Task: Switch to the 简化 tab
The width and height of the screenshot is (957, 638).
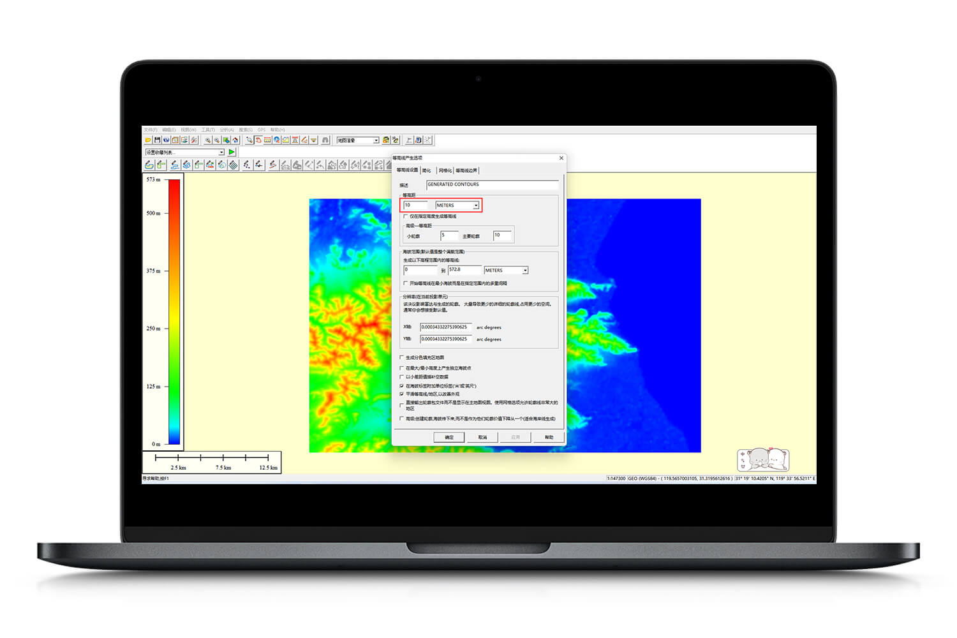Action: 427,170
